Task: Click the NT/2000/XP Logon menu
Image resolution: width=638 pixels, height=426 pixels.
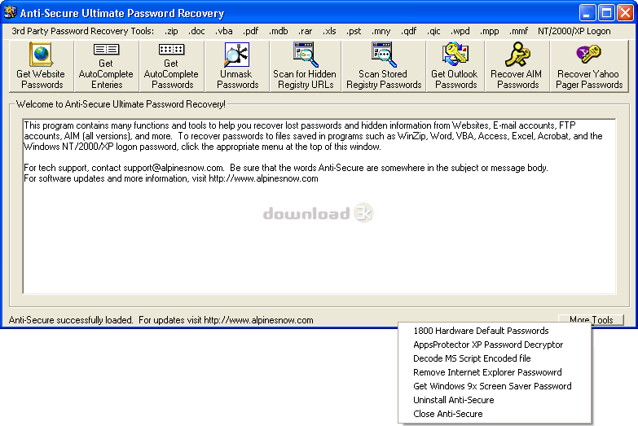Action: click(x=574, y=31)
